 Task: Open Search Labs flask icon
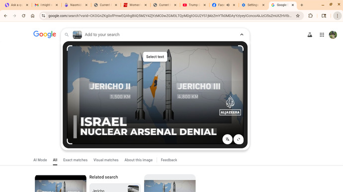tap(310, 35)
